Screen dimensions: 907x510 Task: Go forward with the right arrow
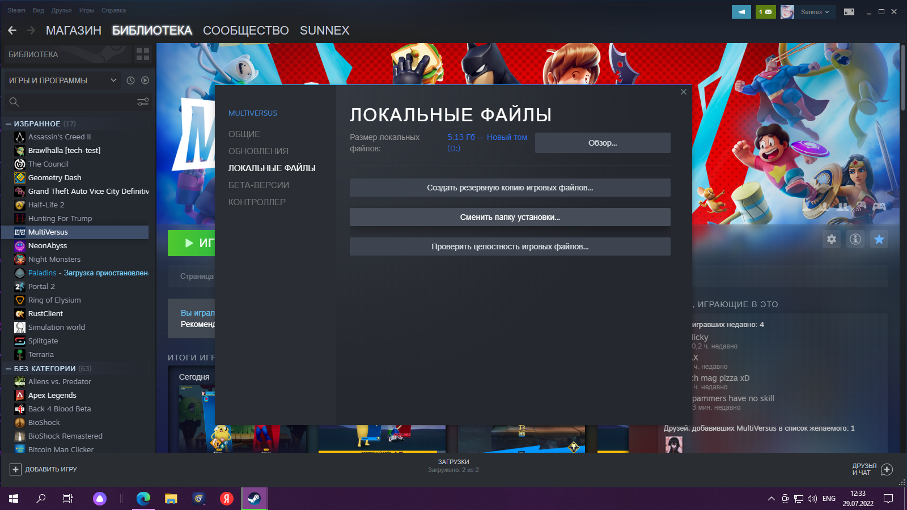click(31, 31)
